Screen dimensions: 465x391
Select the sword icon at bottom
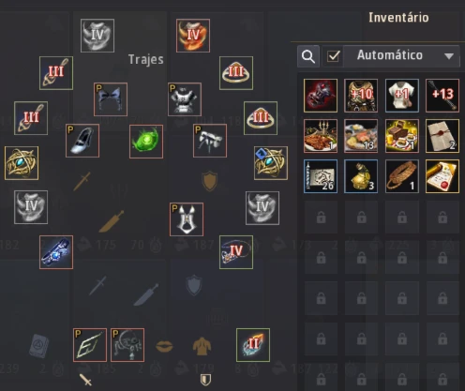click(x=85, y=380)
